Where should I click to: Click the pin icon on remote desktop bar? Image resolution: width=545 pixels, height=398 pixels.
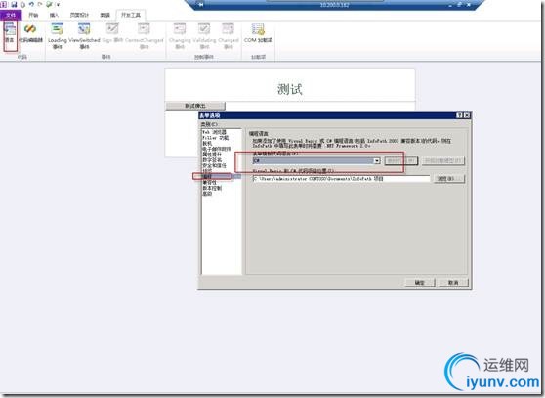point(201,5)
